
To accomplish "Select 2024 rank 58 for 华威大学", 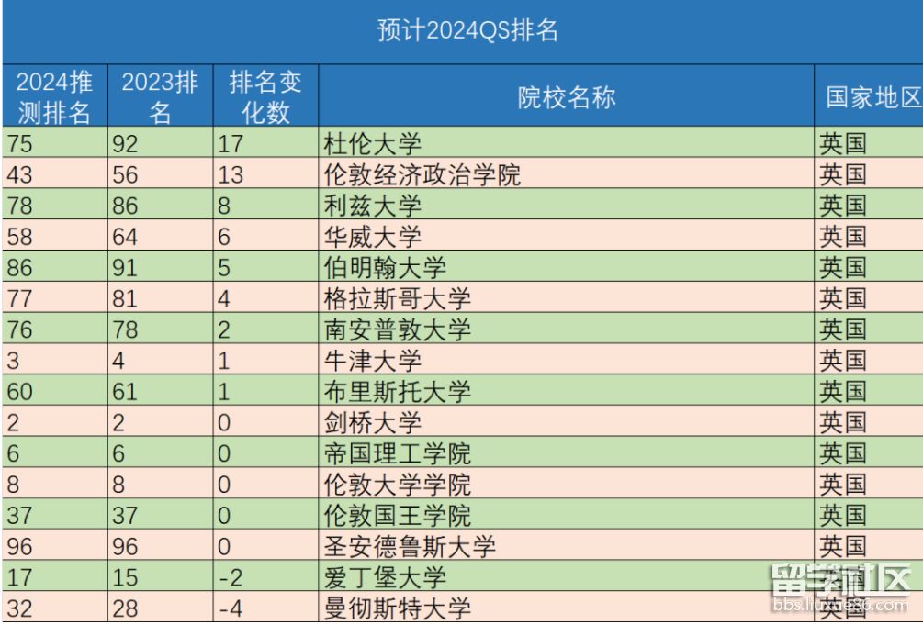I will [x=19, y=237].
